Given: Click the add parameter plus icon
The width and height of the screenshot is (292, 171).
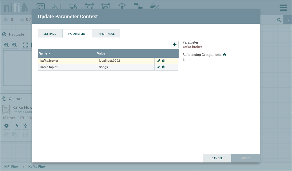Looking at the screenshot, I should [175, 44].
